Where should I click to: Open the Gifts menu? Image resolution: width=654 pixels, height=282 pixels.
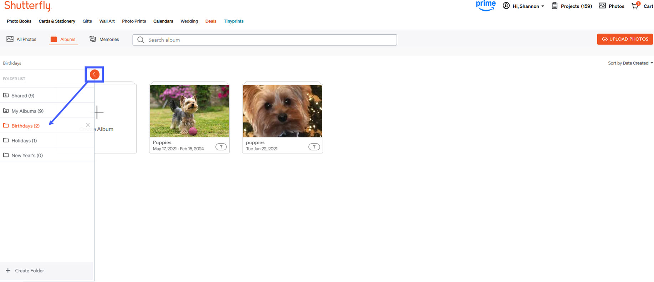click(x=87, y=21)
